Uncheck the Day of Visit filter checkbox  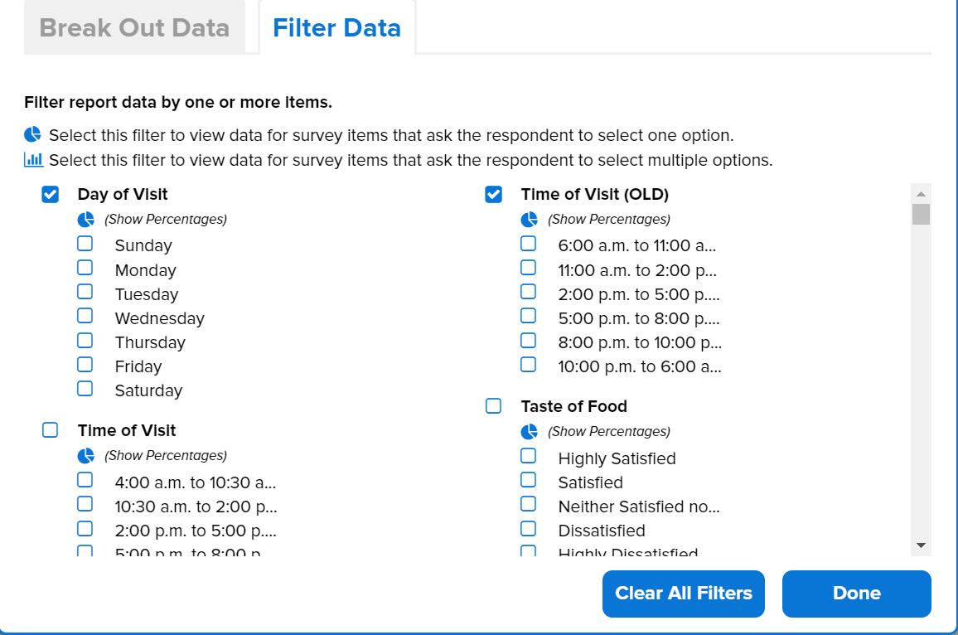(51, 195)
